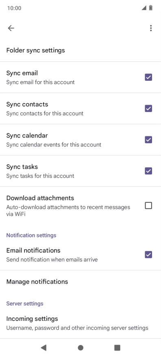Tap the battery icon in status bar
The image size is (161, 357).
click(151, 8)
